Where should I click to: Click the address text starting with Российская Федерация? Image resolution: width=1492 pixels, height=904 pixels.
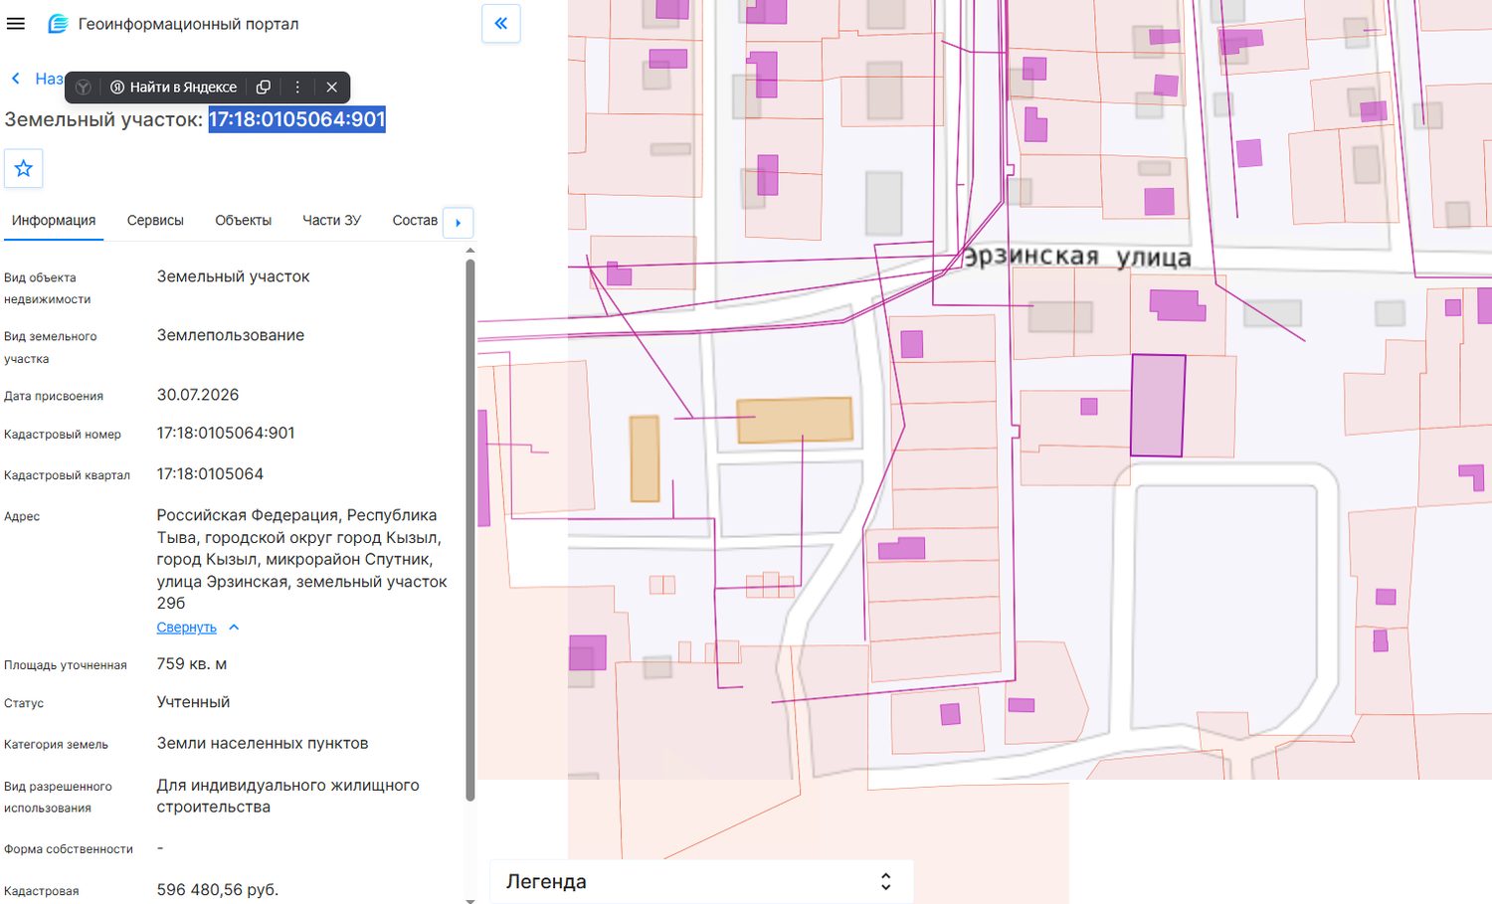tap(301, 559)
